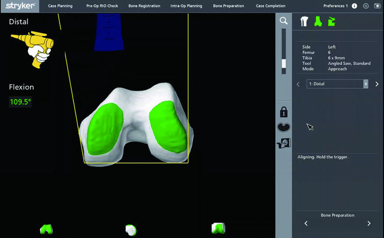Go to the next cut arrow beside Distal
Screen dimensions: 384x238
click(x=377, y=84)
